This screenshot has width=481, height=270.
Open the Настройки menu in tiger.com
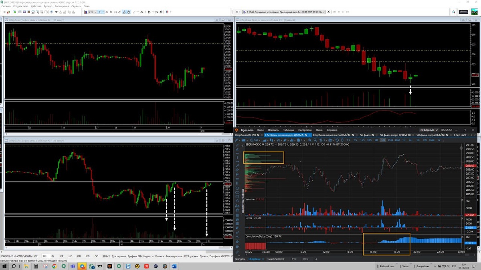305,130
